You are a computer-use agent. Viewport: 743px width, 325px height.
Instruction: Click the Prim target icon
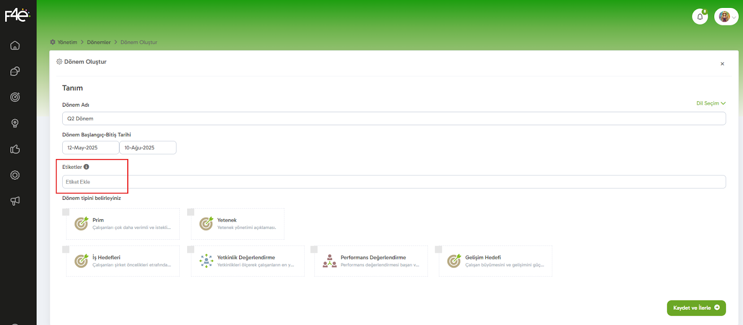tap(81, 223)
